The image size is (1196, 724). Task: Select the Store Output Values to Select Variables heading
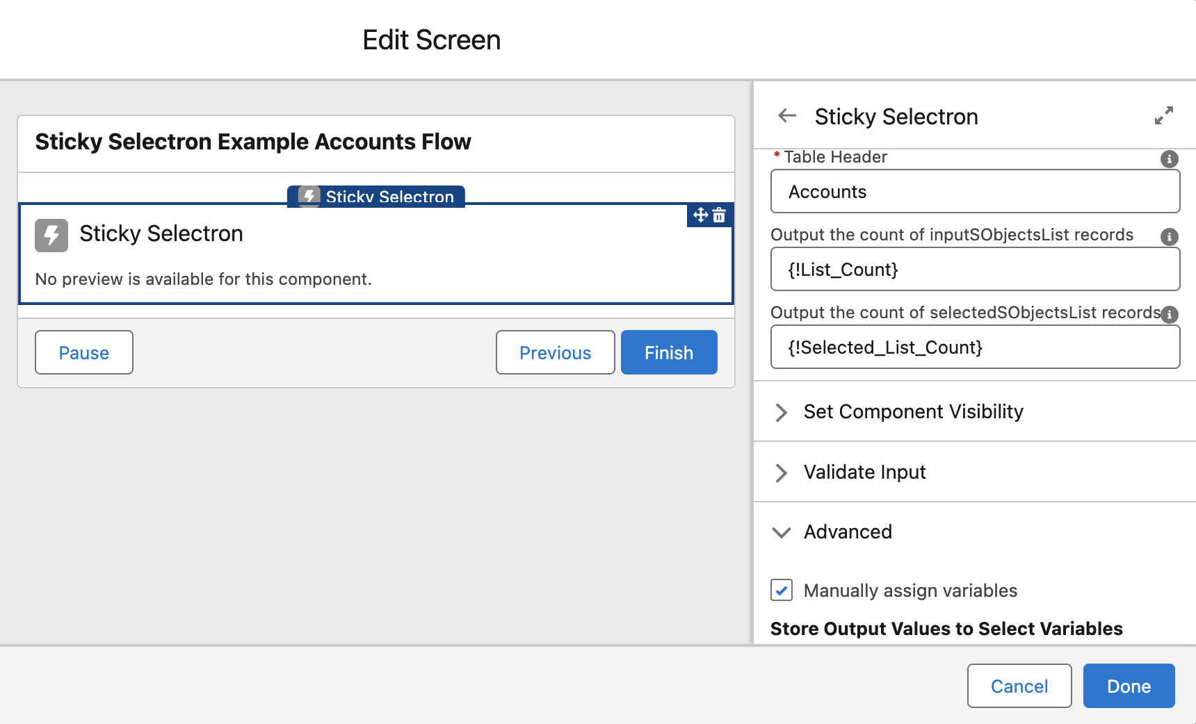coord(946,629)
